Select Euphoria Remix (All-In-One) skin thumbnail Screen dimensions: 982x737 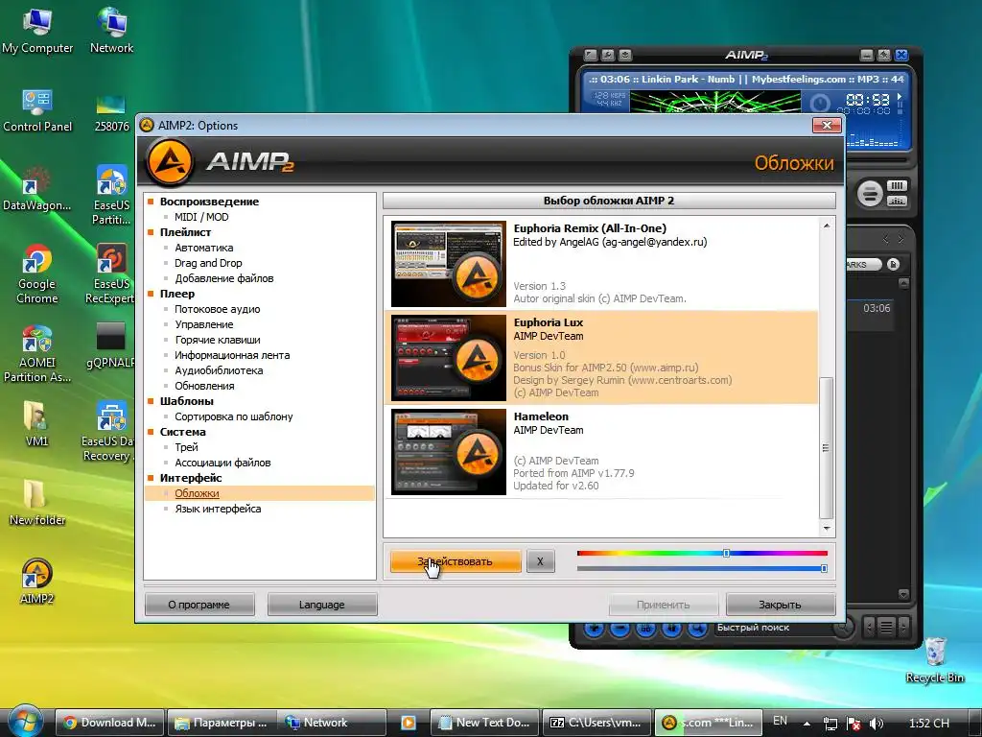coord(449,264)
